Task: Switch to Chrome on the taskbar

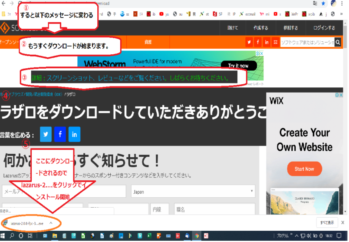Action: click(x=197, y=236)
